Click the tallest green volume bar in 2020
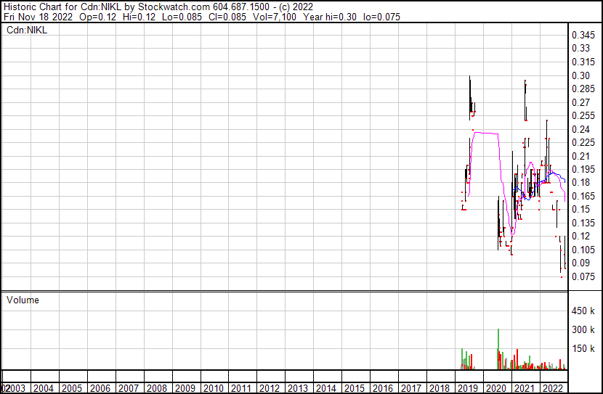 click(498, 348)
